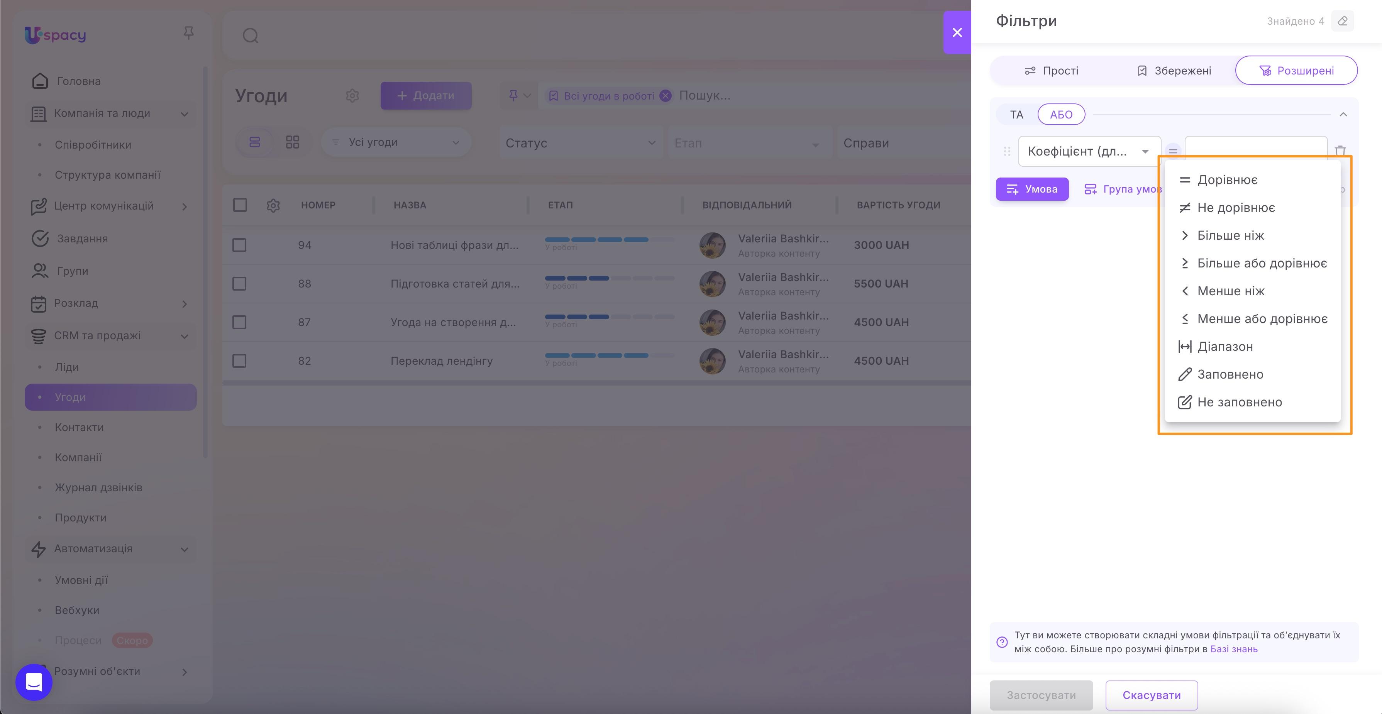Open table column settings gear in header
Screen dimensions: 1382x714
pyautogui.click(x=273, y=205)
